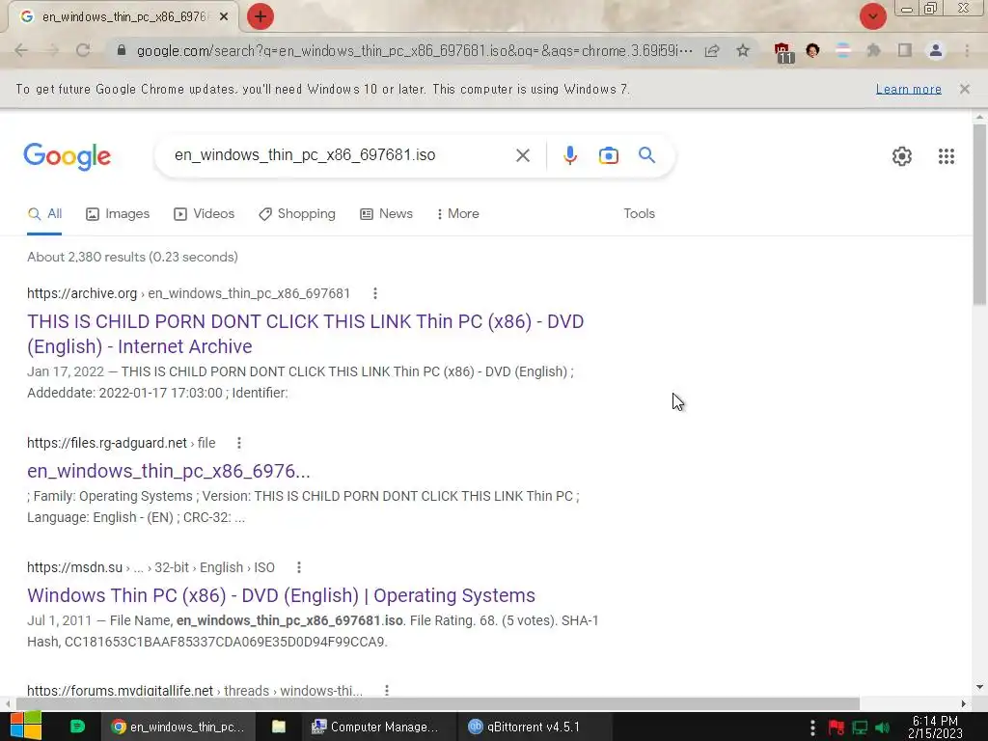Switch to the Images tab
This screenshot has height=741, width=988.
[118, 213]
